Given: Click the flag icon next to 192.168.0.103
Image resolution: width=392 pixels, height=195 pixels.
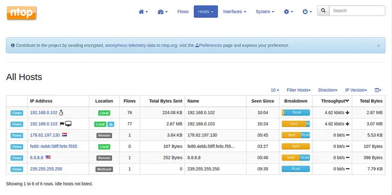Looking at the screenshot, I should pyautogui.click(x=62, y=124).
